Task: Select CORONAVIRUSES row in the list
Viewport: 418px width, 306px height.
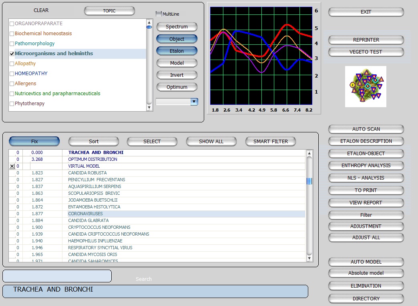Action: coord(85,214)
